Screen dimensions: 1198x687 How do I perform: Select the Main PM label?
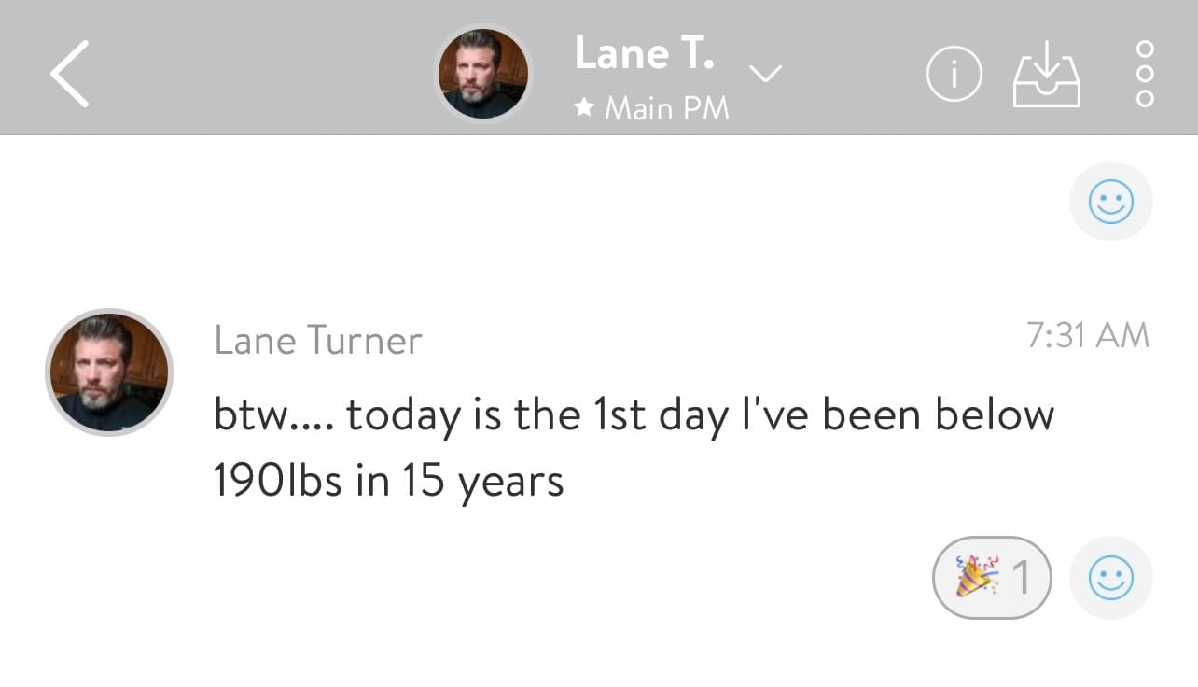(x=666, y=109)
